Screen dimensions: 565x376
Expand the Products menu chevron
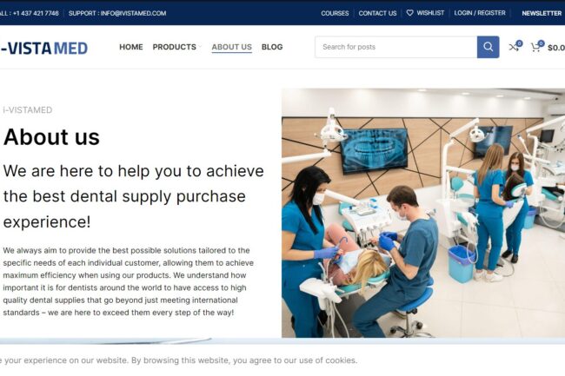pyautogui.click(x=200, y=47)
